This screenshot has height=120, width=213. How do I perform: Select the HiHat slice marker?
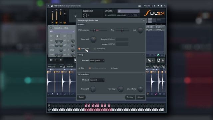click(x=57, y=72)
